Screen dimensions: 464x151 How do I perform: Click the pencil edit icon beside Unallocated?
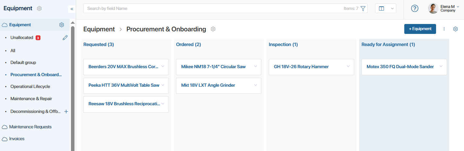coord(65,38)
